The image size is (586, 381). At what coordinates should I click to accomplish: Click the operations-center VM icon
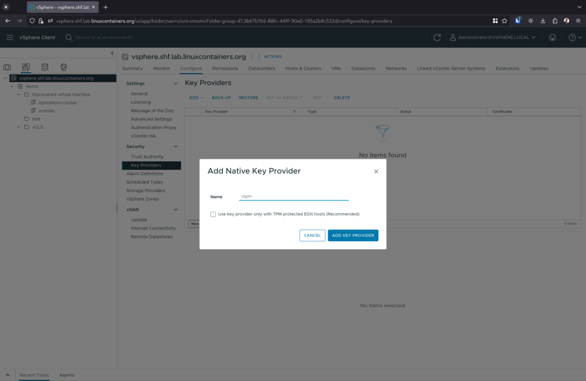pyautogui.click(x=33, y=102)
